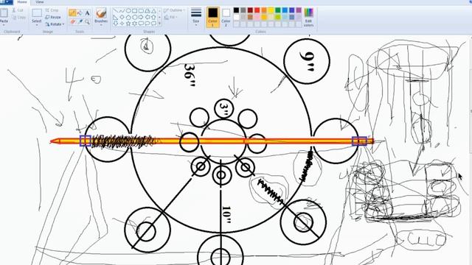This screenshot has height=265, width=472.
Task: Choose the Four-point star shape
Action: (122, 24)
